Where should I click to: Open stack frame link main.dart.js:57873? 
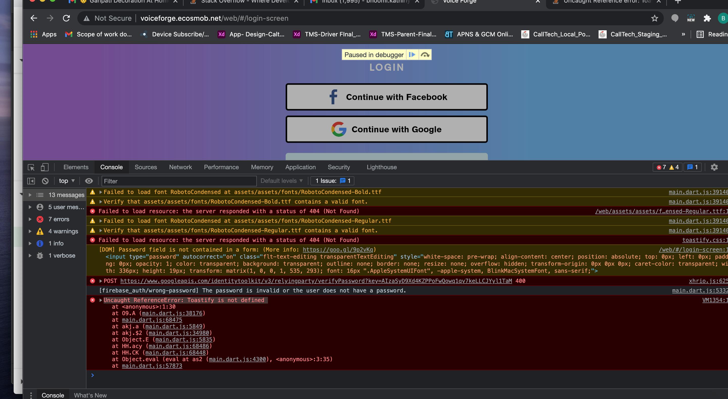[152, 366]
